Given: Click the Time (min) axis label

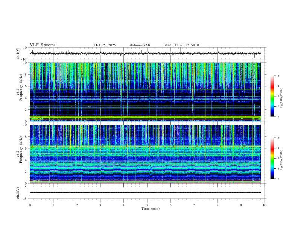Looking at the screenshot, I should pos(151,209).
